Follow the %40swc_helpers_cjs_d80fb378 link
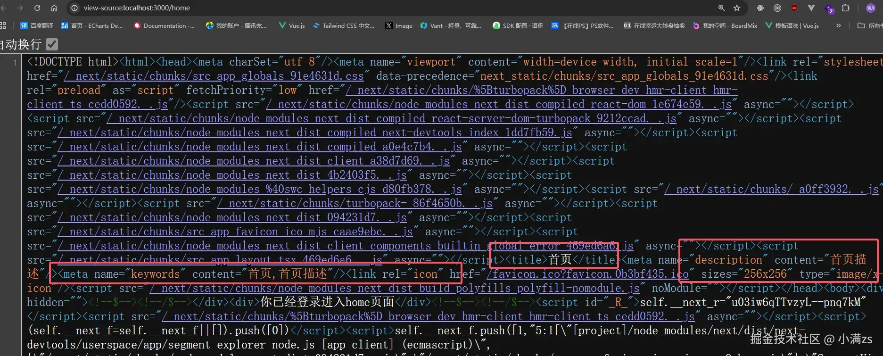The image size is (883, 356). [260, 189]
